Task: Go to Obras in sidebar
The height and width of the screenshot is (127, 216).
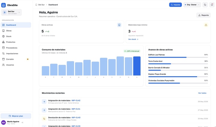Action: pyautogui.click(x=16, y=31)
